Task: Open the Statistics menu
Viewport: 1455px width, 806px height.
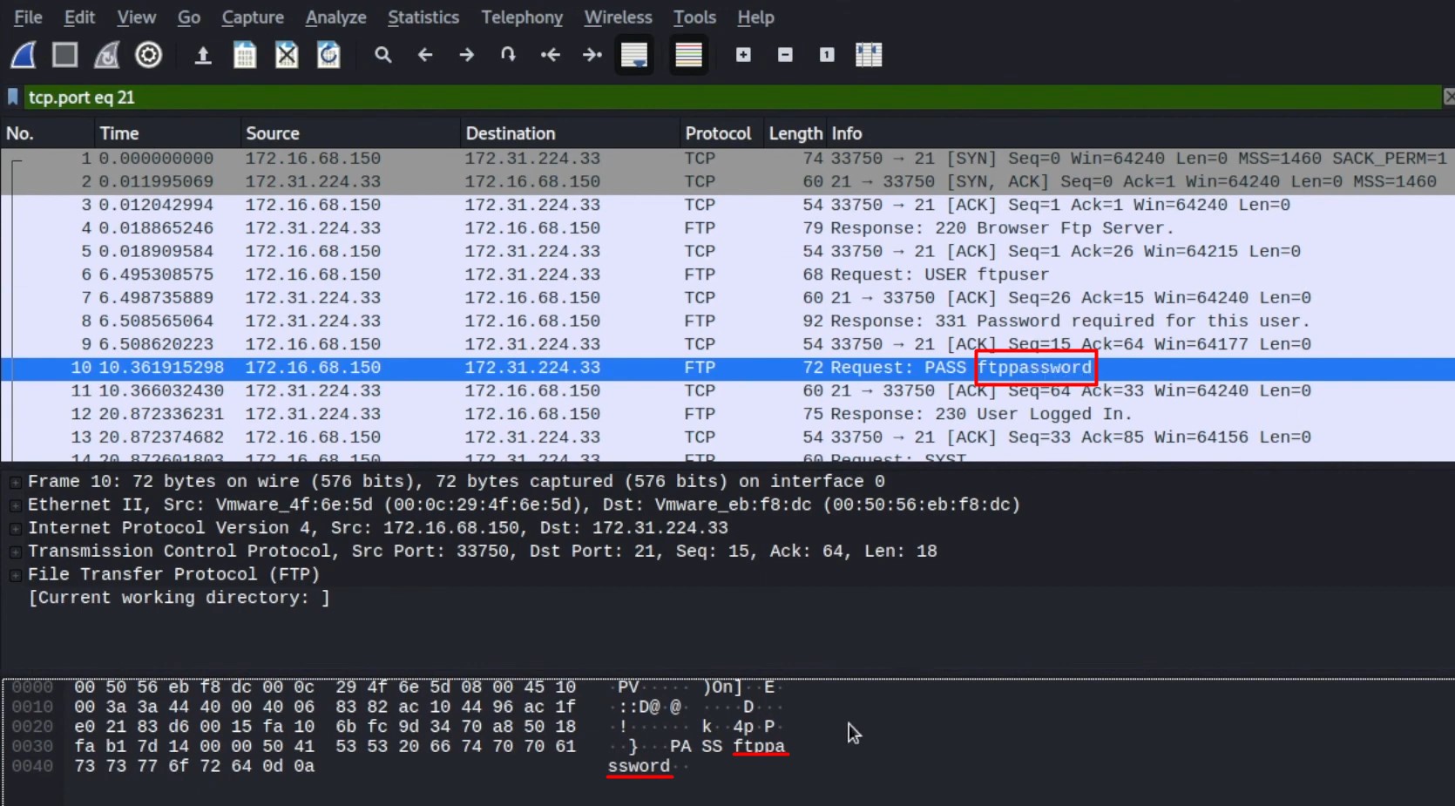Action: pos(423,17)
